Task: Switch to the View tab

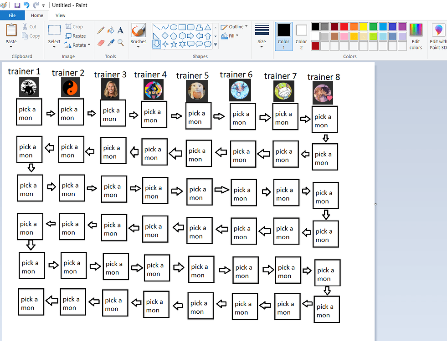Action: click(x=60, y=15)
